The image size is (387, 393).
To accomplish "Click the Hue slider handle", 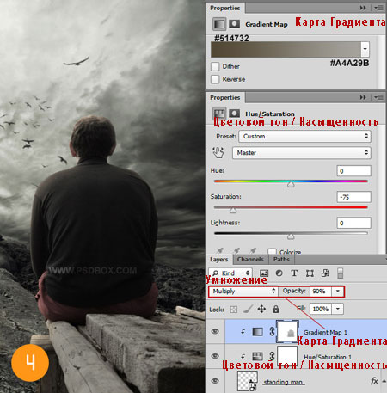I will pyautogui.click(x=291, y=184).
